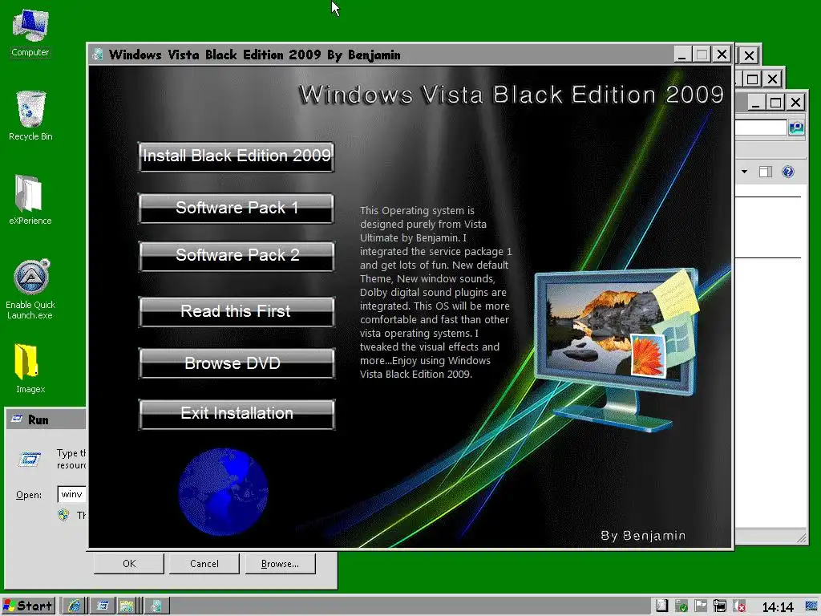Maximize the middle background window
The width and height of the screenshot is (821, 616).
pyautogui.click(x=752, y=79)
